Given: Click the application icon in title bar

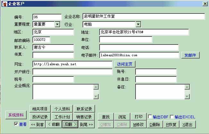Looking at the screenshot, I should coord(4,4).
